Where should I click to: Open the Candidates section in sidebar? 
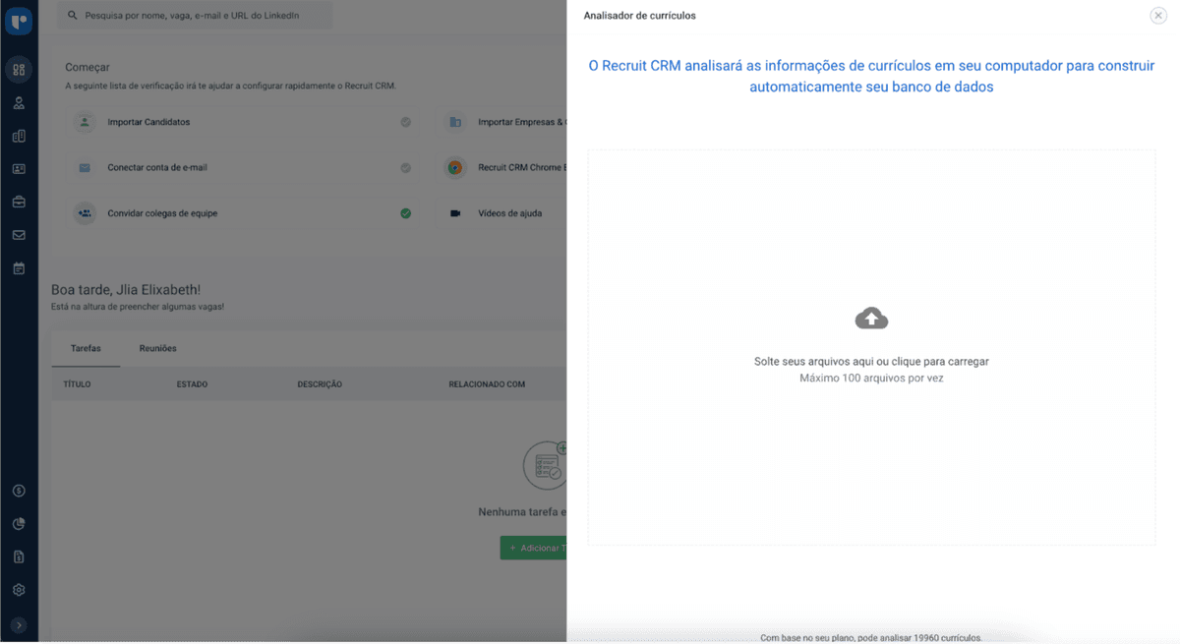(19, 102)
